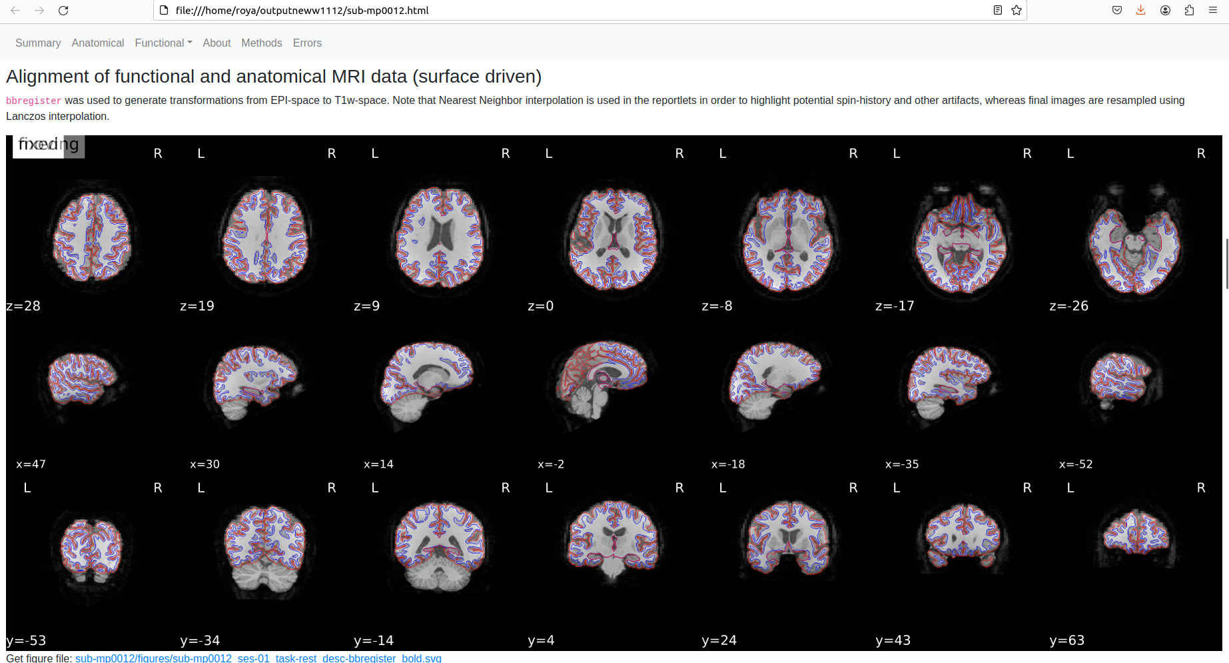Click the Alignment of functional and anatomical heading
Image resolution: width=1229 pixels, height=663 pixels.
(274, 77)
